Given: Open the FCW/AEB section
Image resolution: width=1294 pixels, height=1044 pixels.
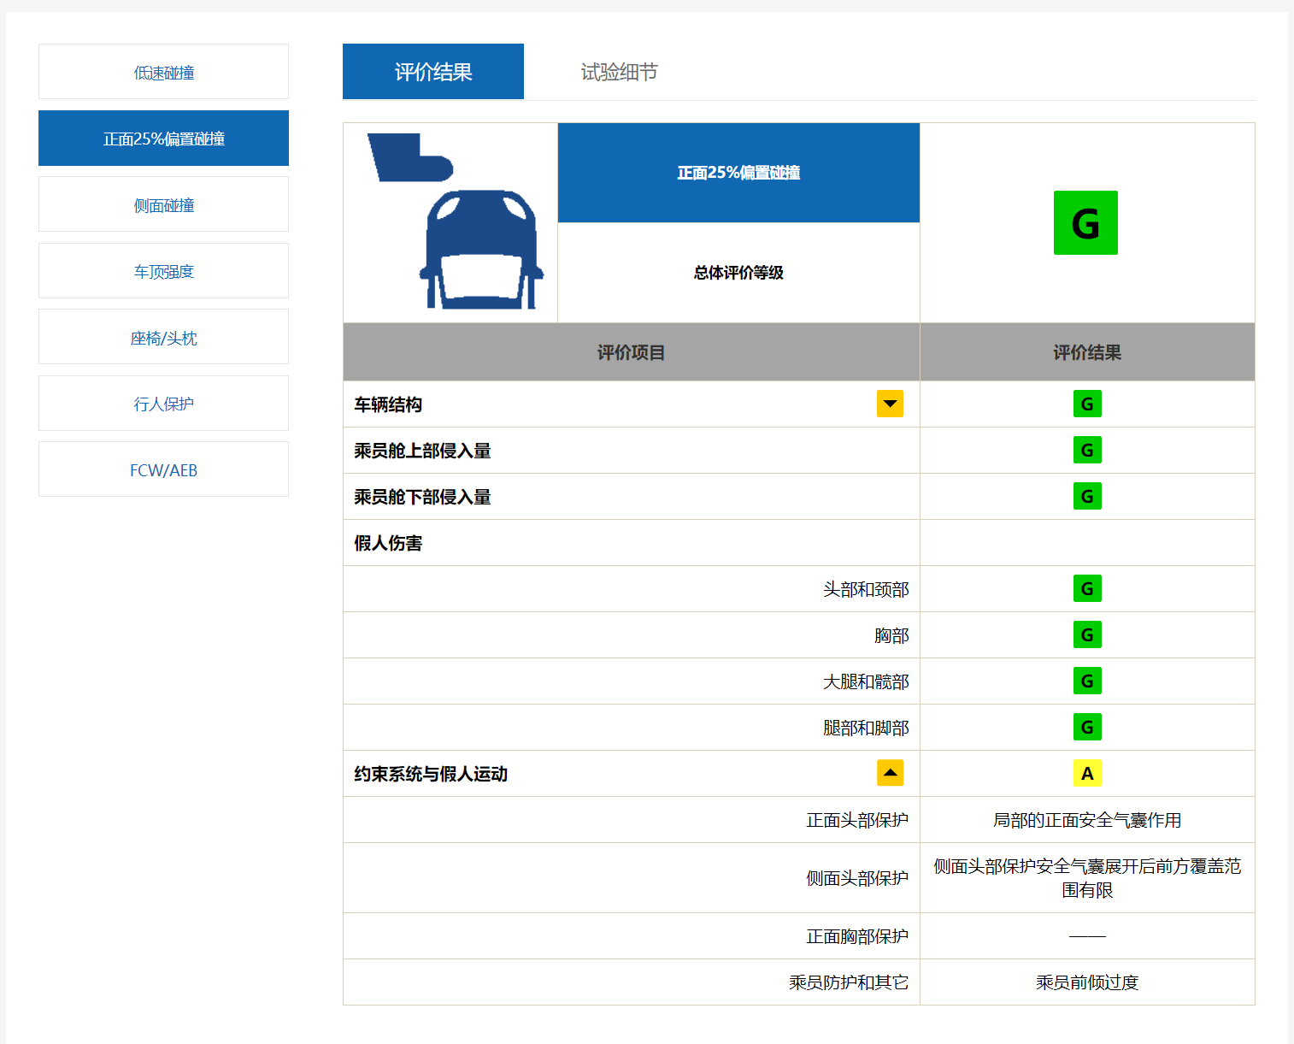Looking at the screenshot, I should point(162,469).
